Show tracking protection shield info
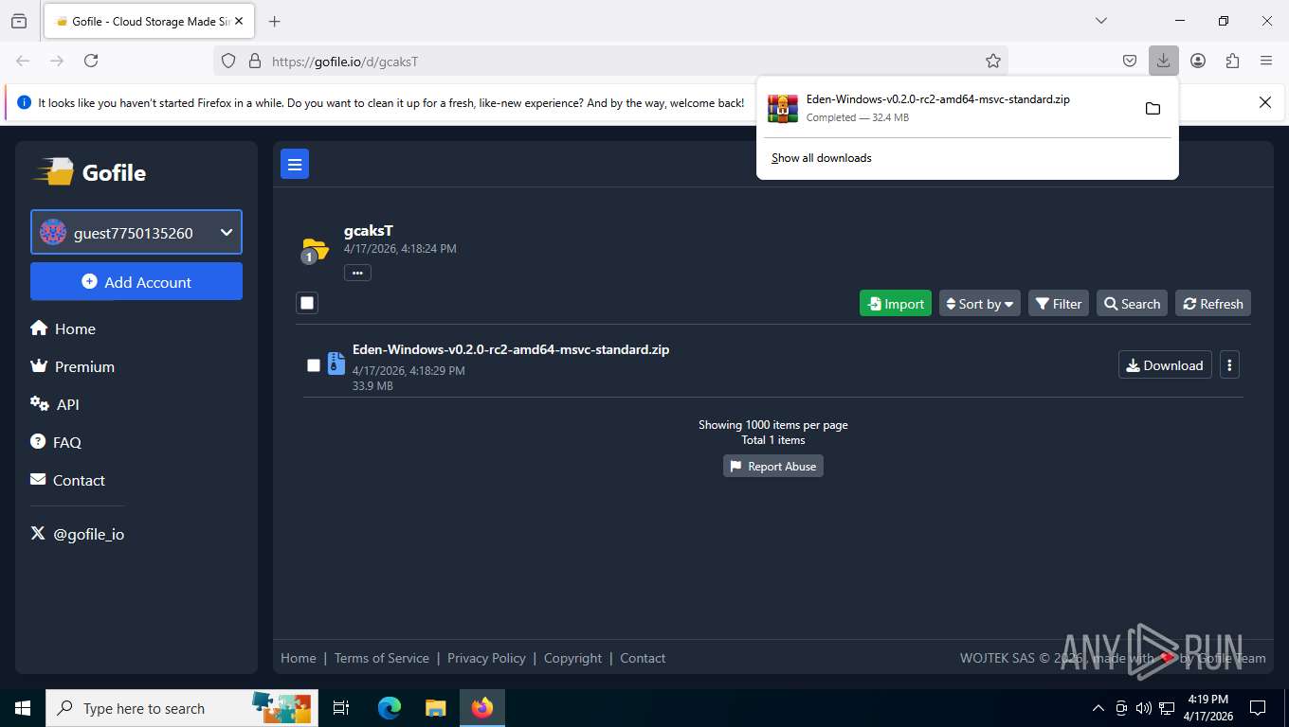The width and height of the screenshot is (1289, 727). pos(228,61)
